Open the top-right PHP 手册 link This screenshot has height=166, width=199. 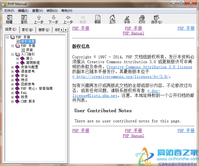click(x=186, y=28)
